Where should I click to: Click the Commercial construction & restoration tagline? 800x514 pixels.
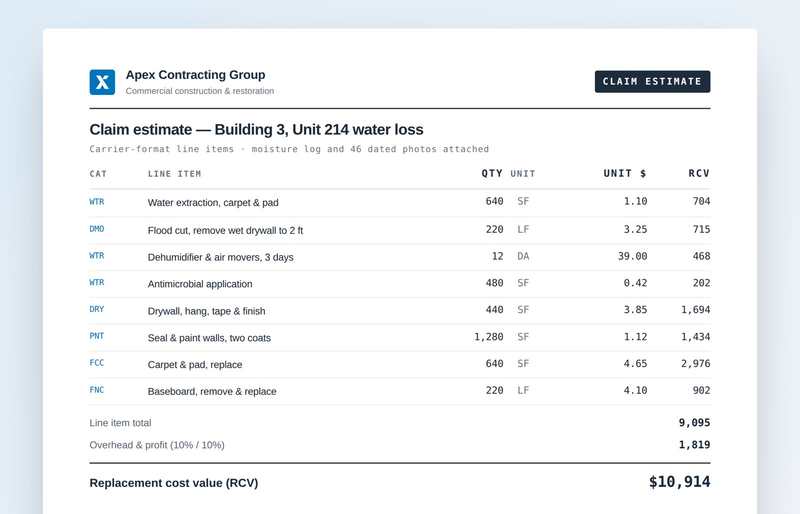tap(199, 91)
